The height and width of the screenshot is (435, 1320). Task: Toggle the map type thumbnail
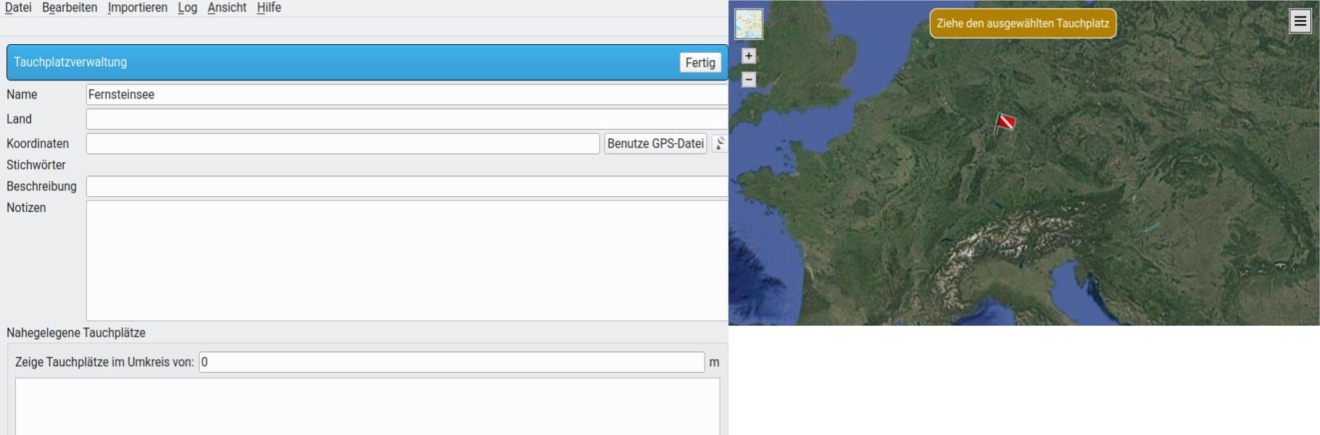tap(749, 24)
